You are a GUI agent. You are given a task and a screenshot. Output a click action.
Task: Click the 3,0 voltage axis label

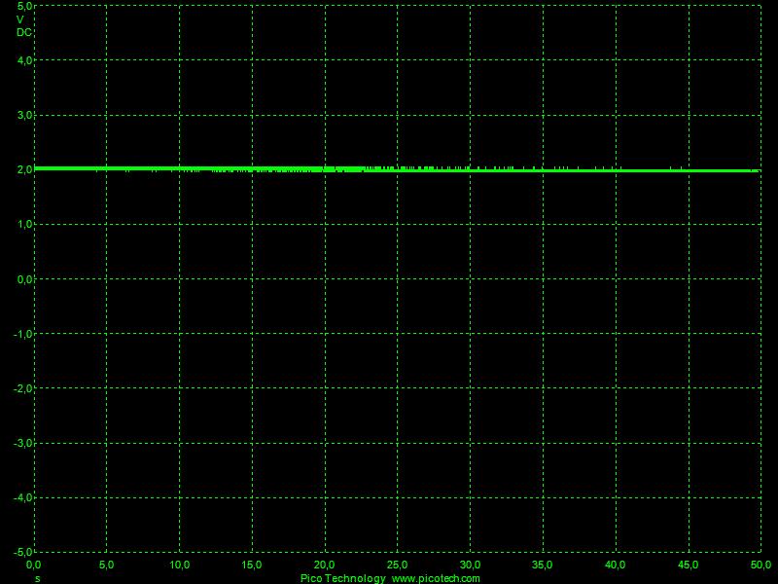[x=23, y=116]
